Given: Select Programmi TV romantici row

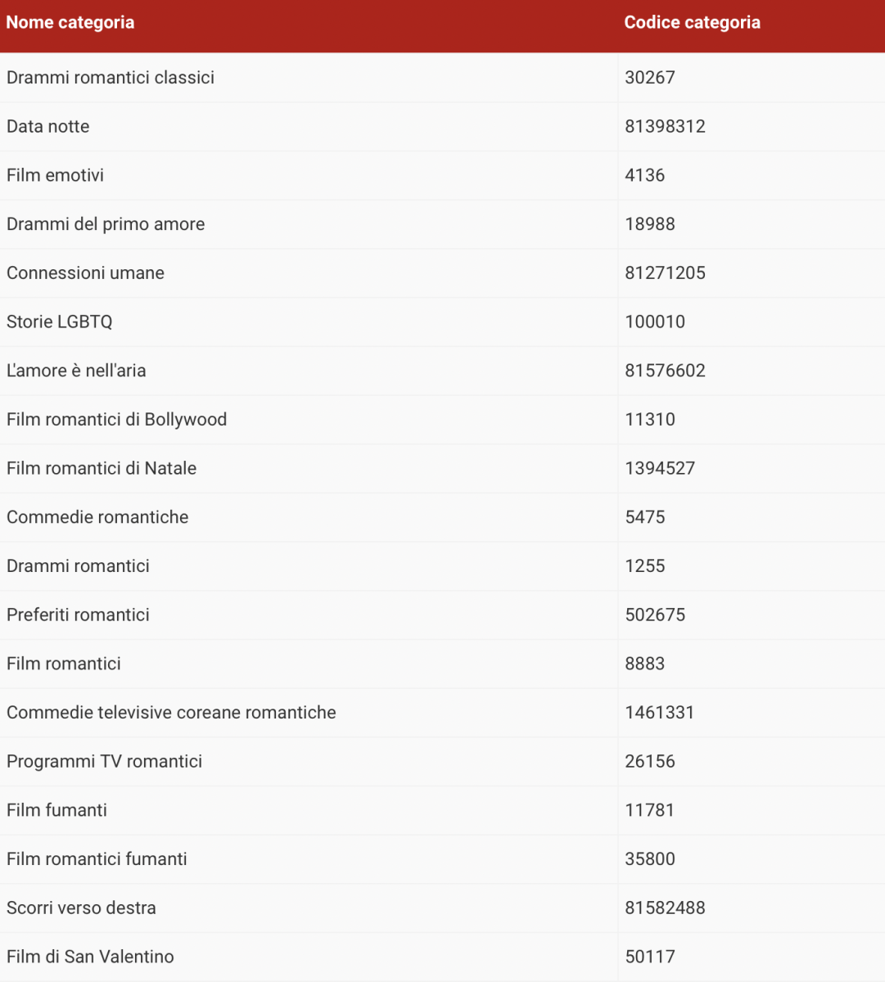Looking at the screenshot, I should point(442,762).
